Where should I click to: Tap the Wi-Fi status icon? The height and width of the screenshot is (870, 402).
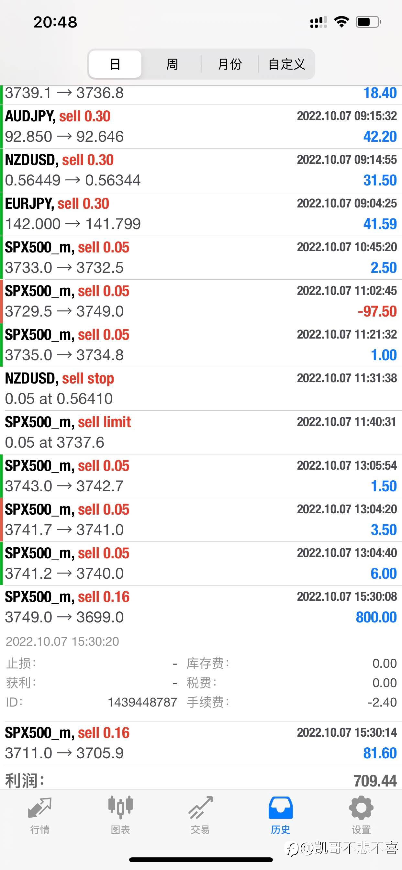coord(341,22)
